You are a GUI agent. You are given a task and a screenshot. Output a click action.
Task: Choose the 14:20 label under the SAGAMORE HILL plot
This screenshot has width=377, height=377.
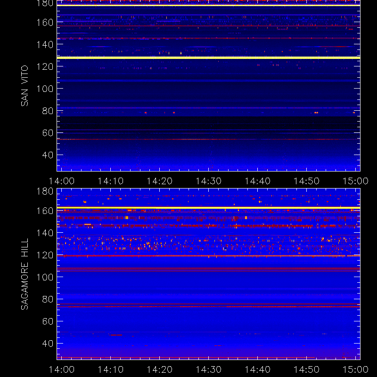click(x=160, y=369)
